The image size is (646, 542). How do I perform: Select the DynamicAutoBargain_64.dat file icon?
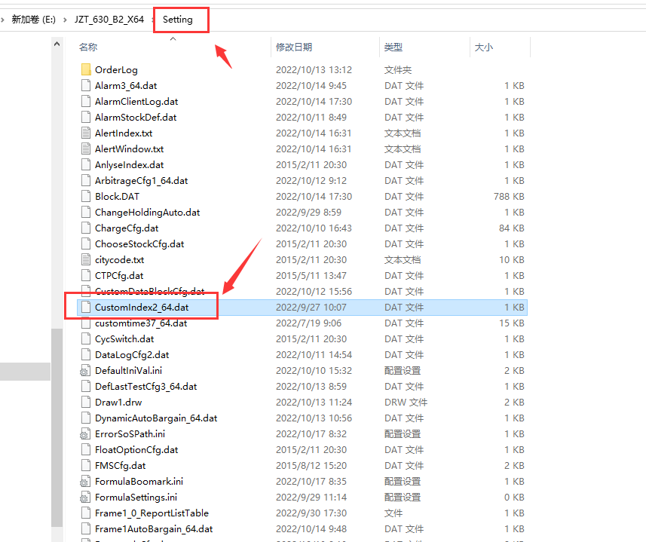coord(86,418)
